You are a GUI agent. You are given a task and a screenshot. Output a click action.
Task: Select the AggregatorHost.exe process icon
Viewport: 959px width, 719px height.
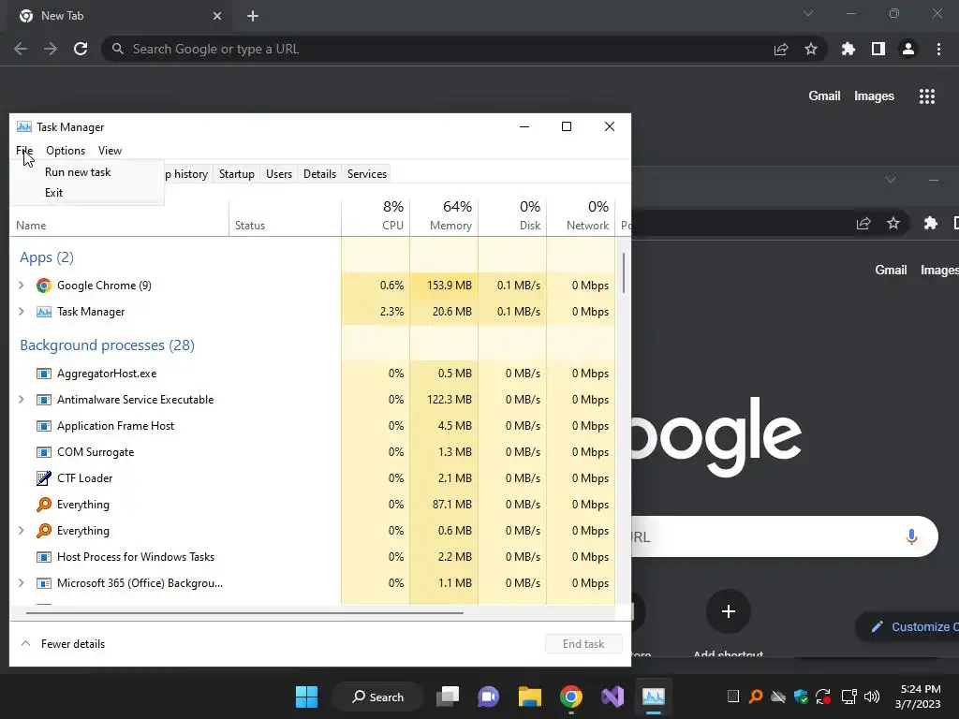pyautogui.click(x=43, y=374)
